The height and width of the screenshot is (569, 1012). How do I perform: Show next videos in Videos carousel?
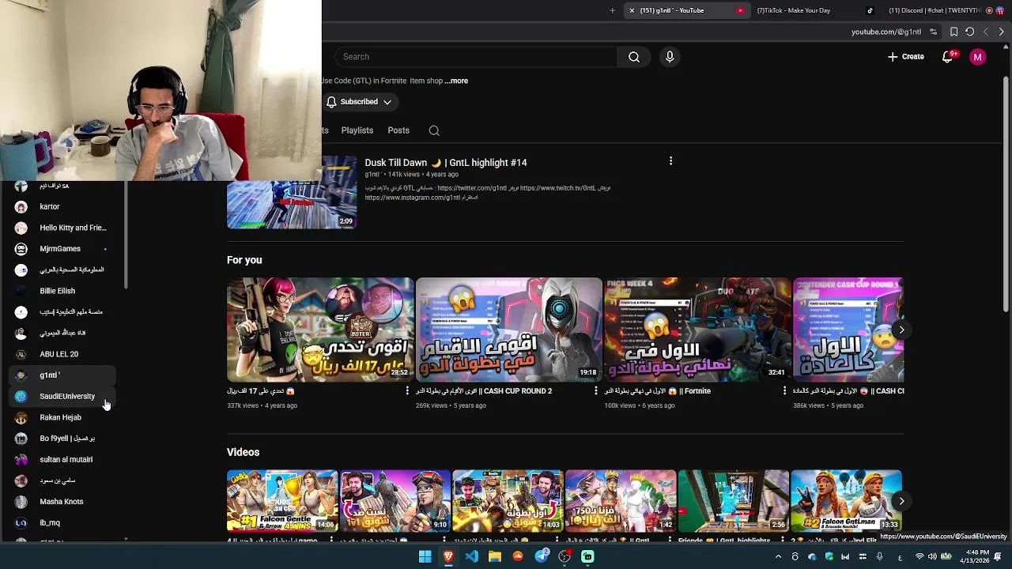(901, 501)
